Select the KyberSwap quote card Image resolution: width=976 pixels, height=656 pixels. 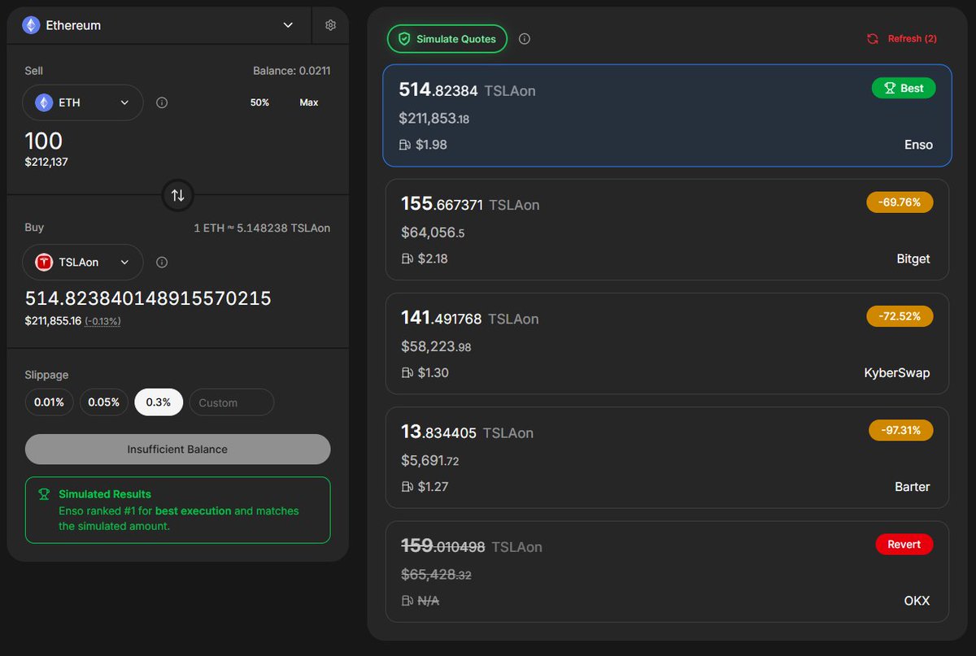pos(667,344)
